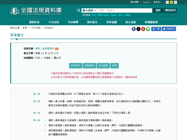This screenshot has width=187, height=140.
Task: Select the 沿革 tab button
Action: pos(115,66)
